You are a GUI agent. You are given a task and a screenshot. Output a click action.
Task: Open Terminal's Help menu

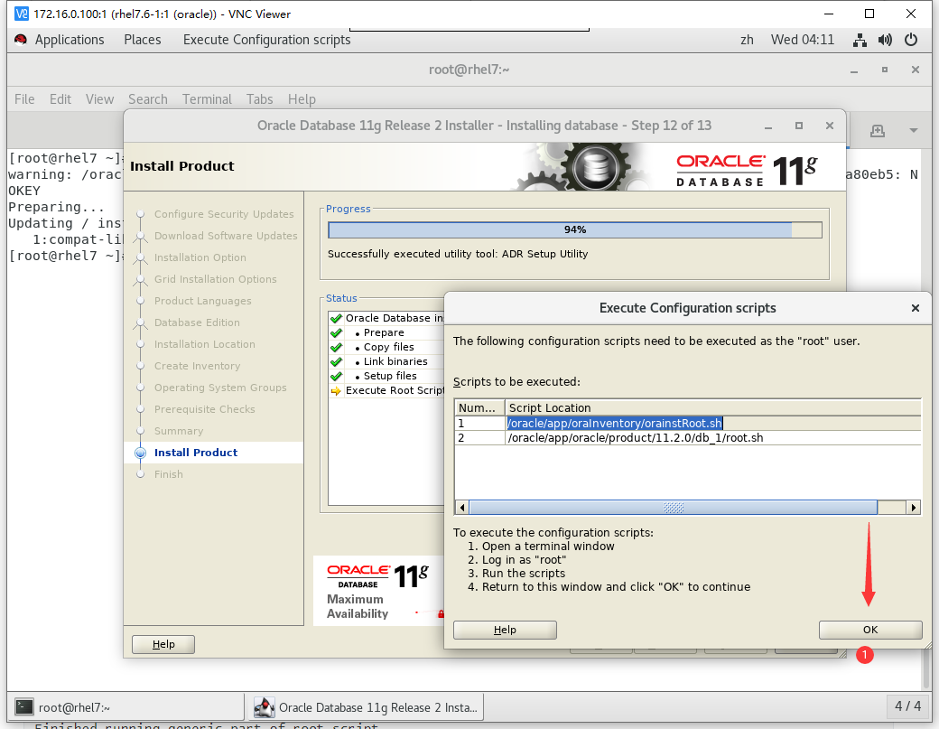(302, 98)
